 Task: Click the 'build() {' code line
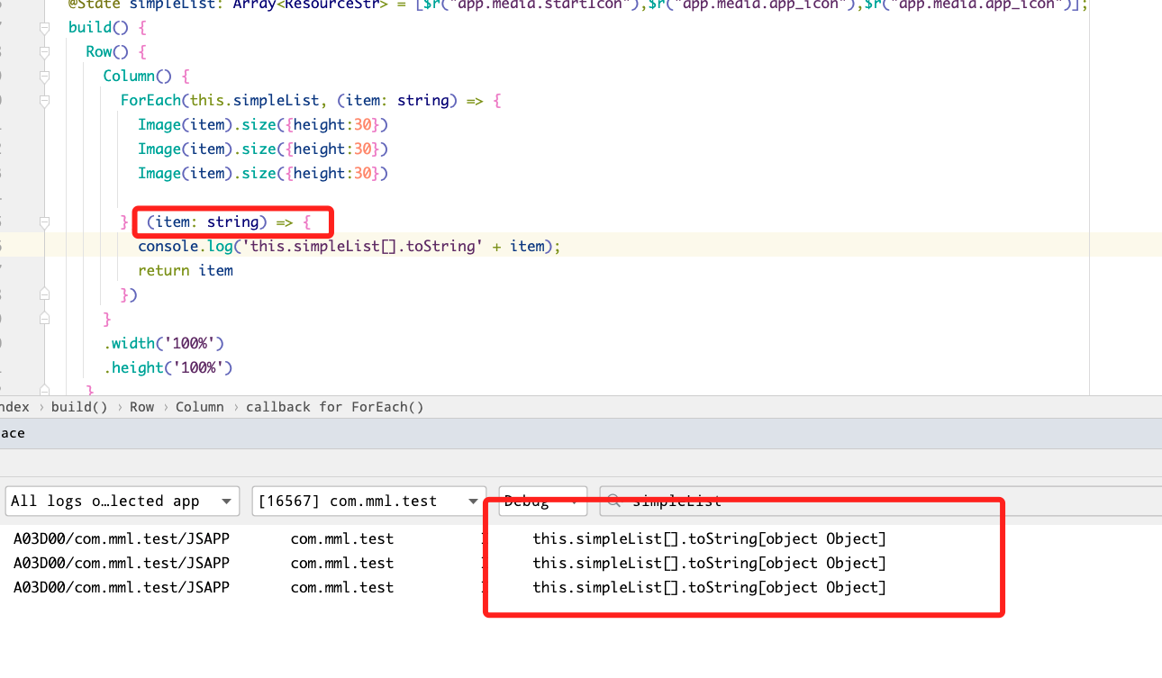[x=107, y=27]
